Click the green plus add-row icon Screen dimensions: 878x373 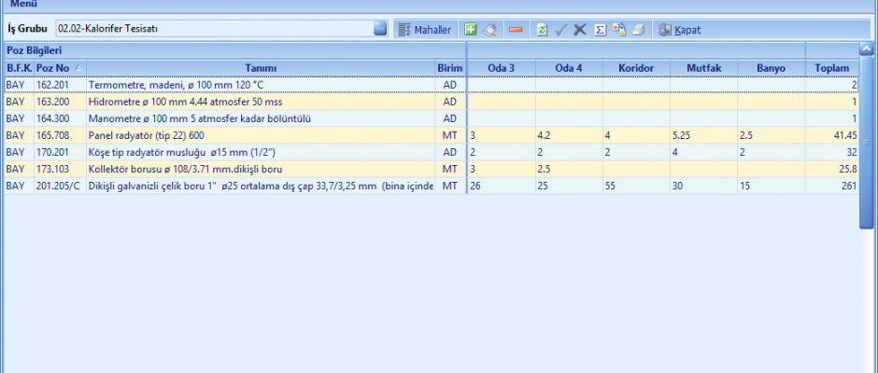pyautogui.click(x=471, y=30)
